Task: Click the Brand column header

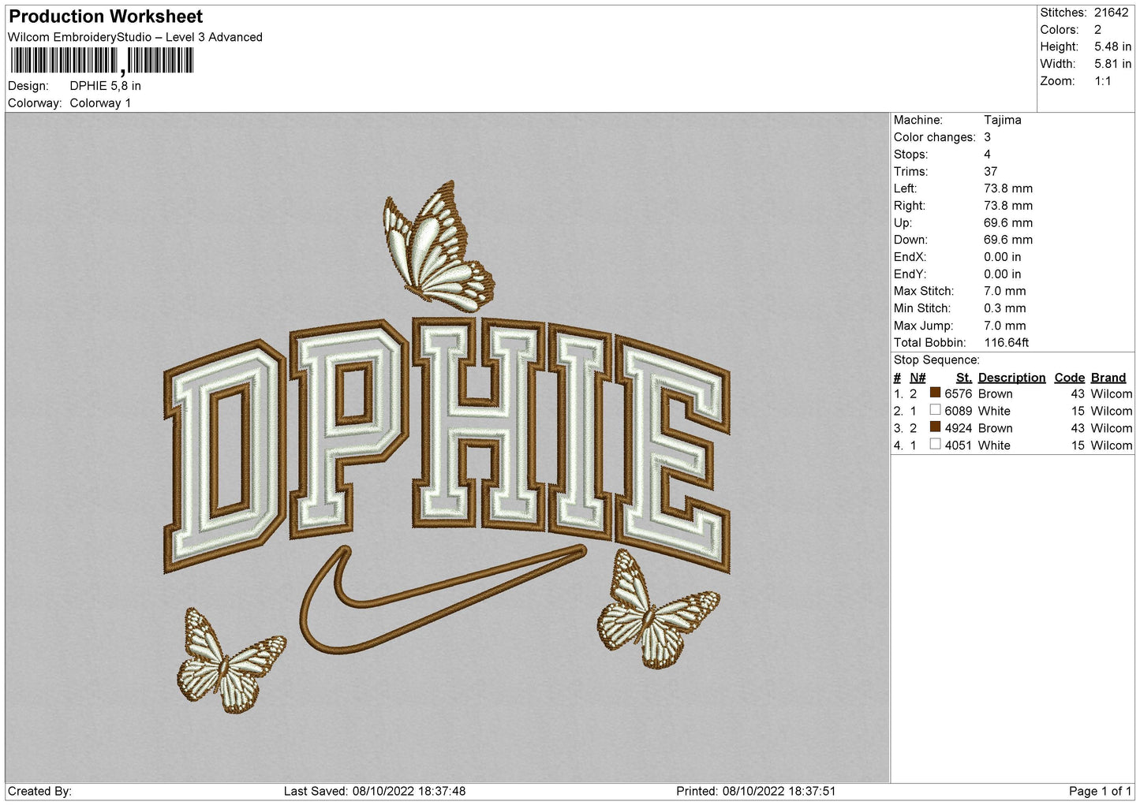Action: tap(1108, 378)
